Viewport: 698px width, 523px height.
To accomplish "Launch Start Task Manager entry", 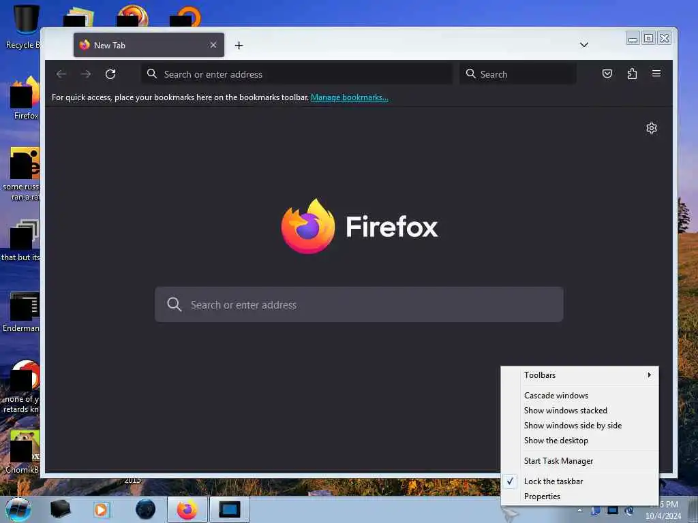I will [579, 461].
